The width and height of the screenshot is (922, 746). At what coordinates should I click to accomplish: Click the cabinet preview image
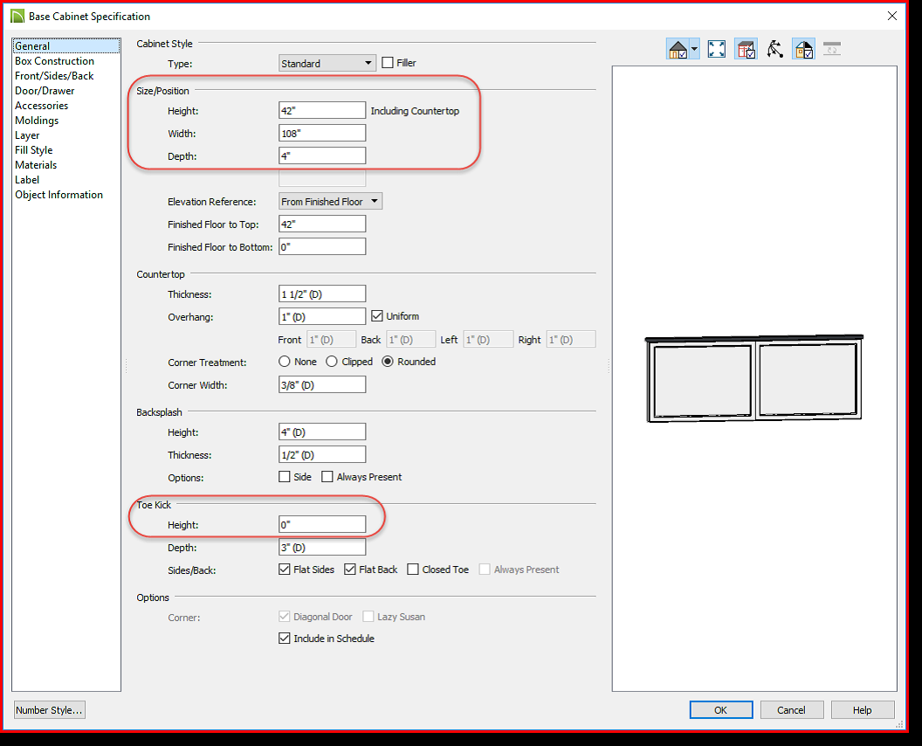click(754, 380)
